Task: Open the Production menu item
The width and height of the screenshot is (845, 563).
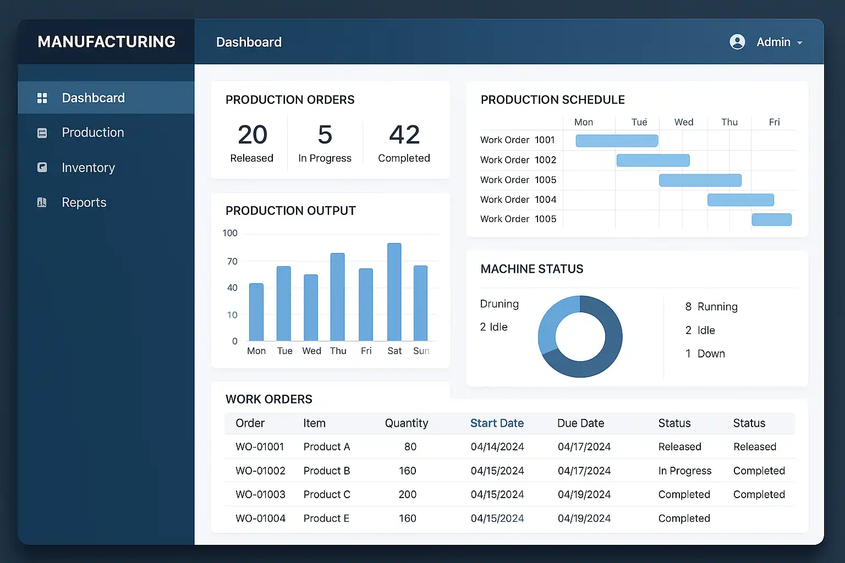Action: coord(92,133)
